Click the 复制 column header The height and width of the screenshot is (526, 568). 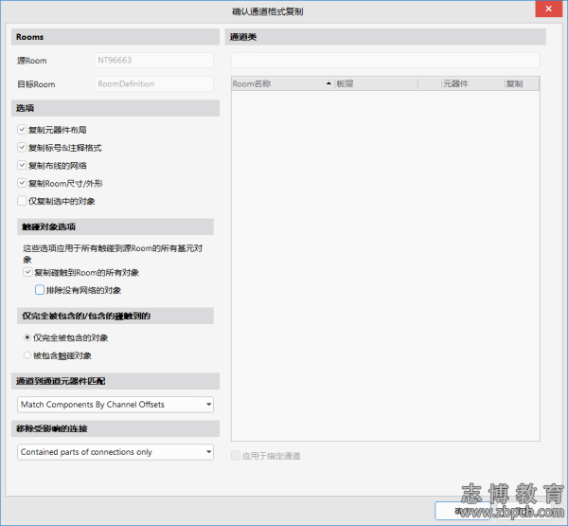[x=522, y=83]
